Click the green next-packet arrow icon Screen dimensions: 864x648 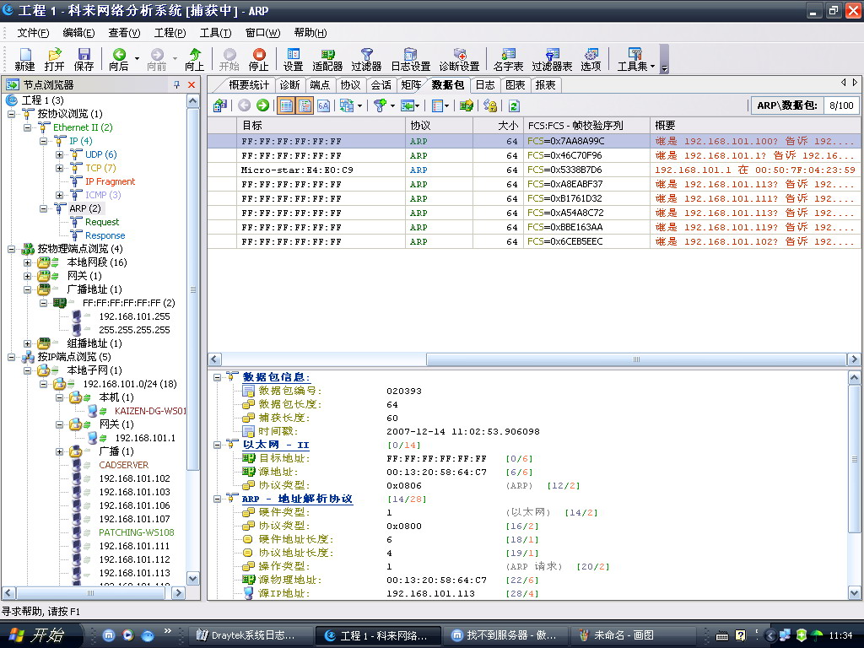(262, 105)
